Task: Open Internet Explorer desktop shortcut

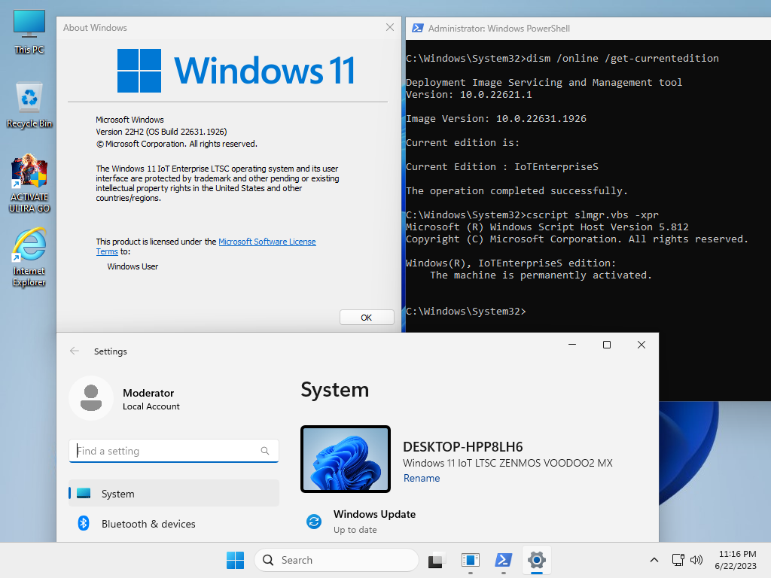Action: click(29, 257)
